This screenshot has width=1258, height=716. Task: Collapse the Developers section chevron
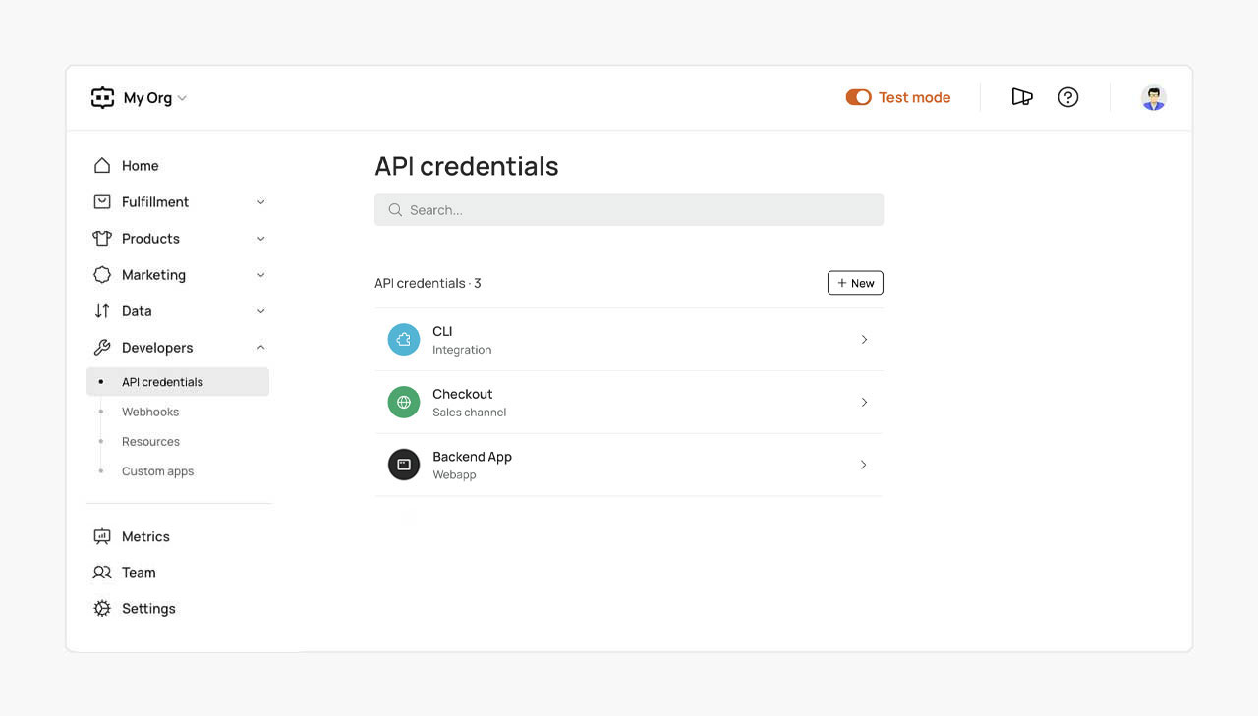point(260,348)
